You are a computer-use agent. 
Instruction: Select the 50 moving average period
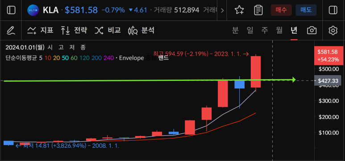coord(65,58)
